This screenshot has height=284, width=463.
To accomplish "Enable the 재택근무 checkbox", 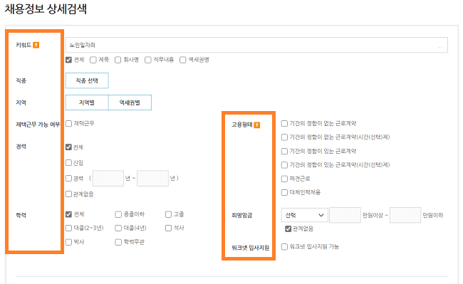I will pyautogui.click(x=68, y=123).
